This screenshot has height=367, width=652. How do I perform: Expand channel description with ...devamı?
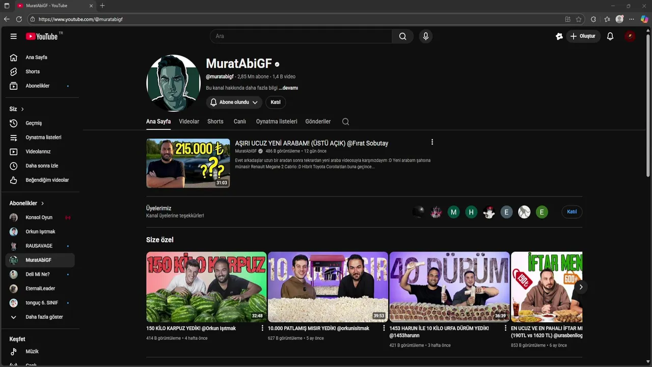pos(288,88)
